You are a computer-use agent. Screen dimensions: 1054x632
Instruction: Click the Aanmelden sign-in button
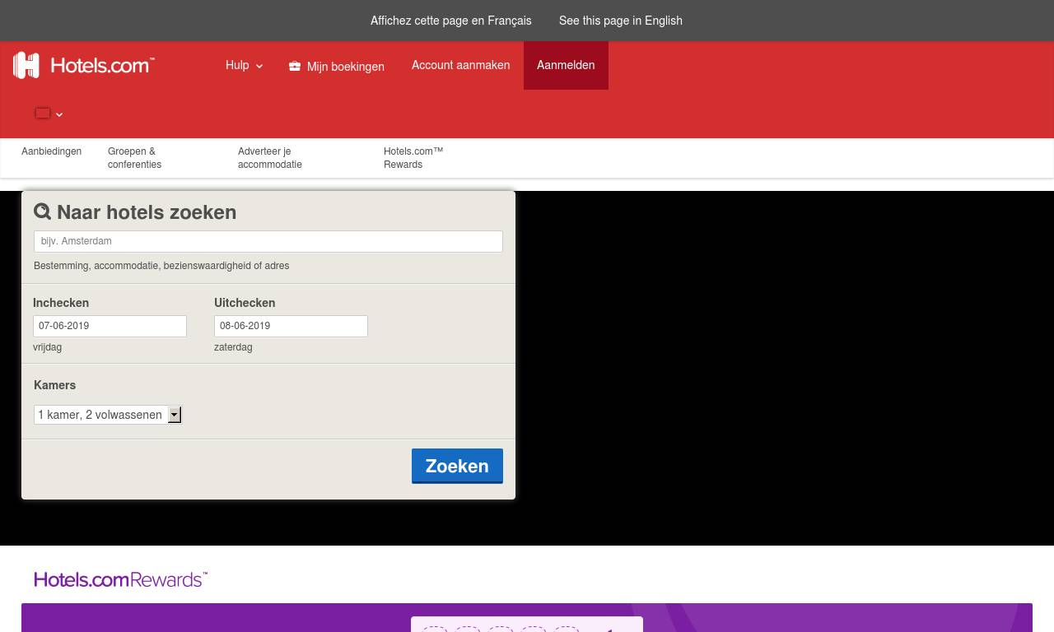click(566, 65)
